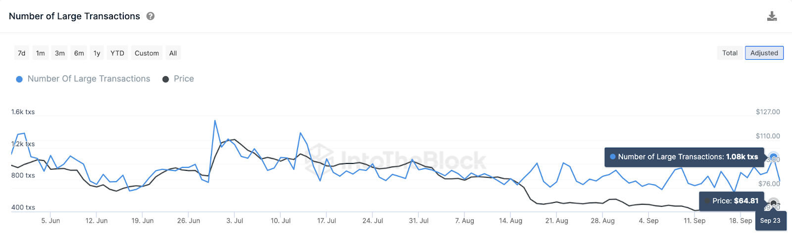Click the help question mark icon
Viewport: 792px width, 237px height.
coord(150,16)
